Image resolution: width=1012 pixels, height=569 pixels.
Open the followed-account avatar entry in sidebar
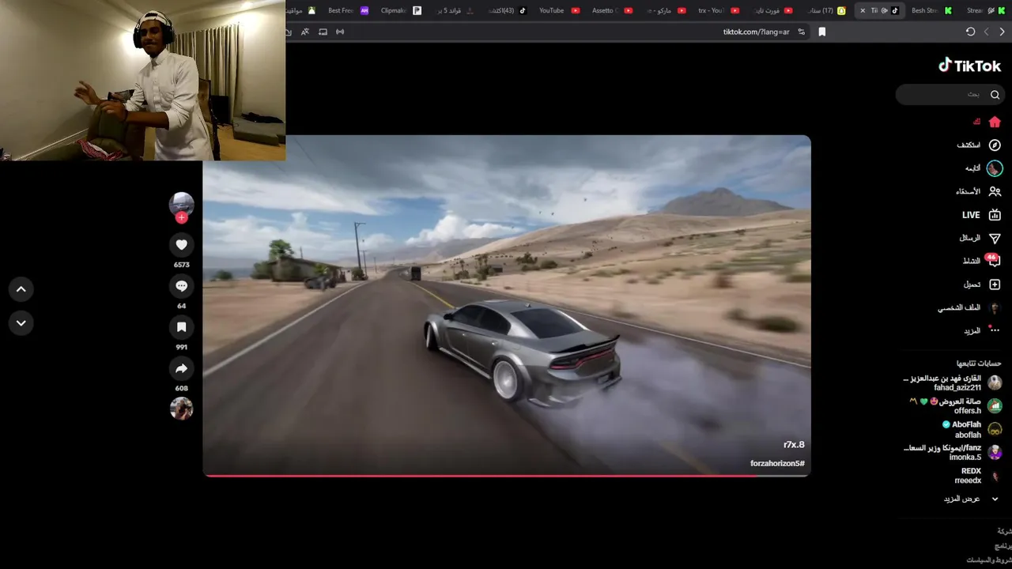(x=995, y=168)
